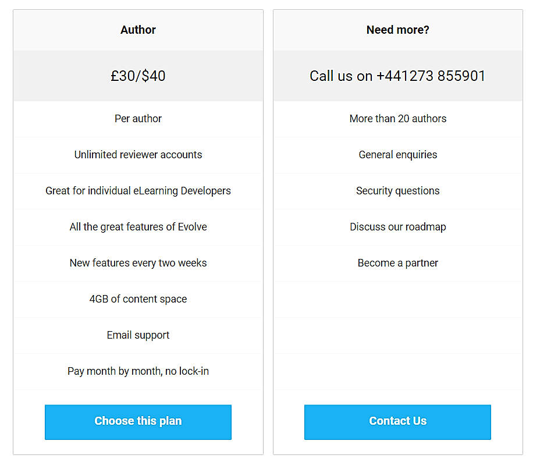This screenshot has height=469, width=533.
Task: Click Discuss our roadmap row
Action: [397, 227]
